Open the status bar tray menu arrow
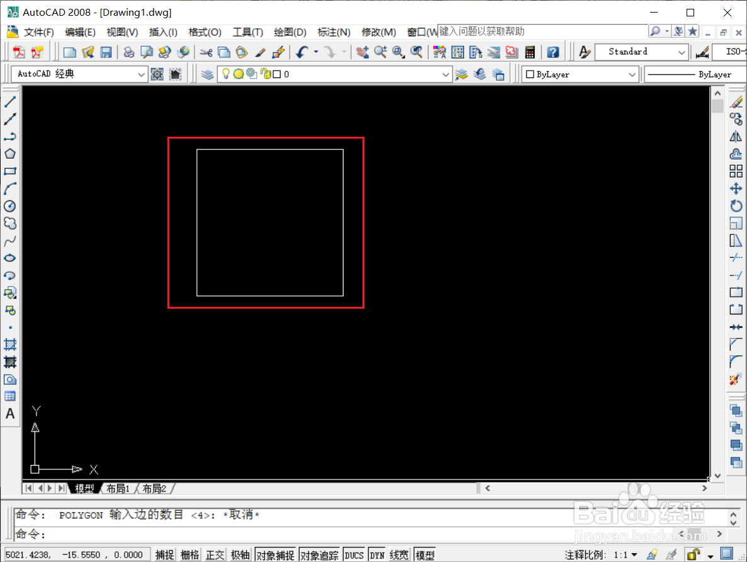 (710, 556)
